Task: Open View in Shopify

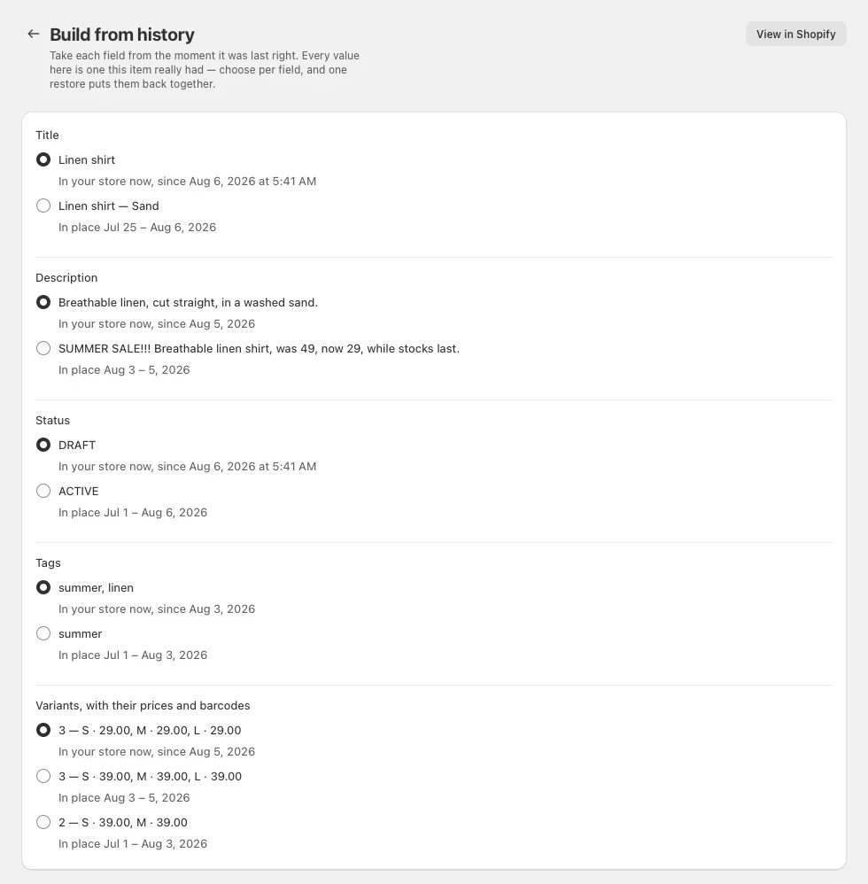Action: tap(795, 34)
